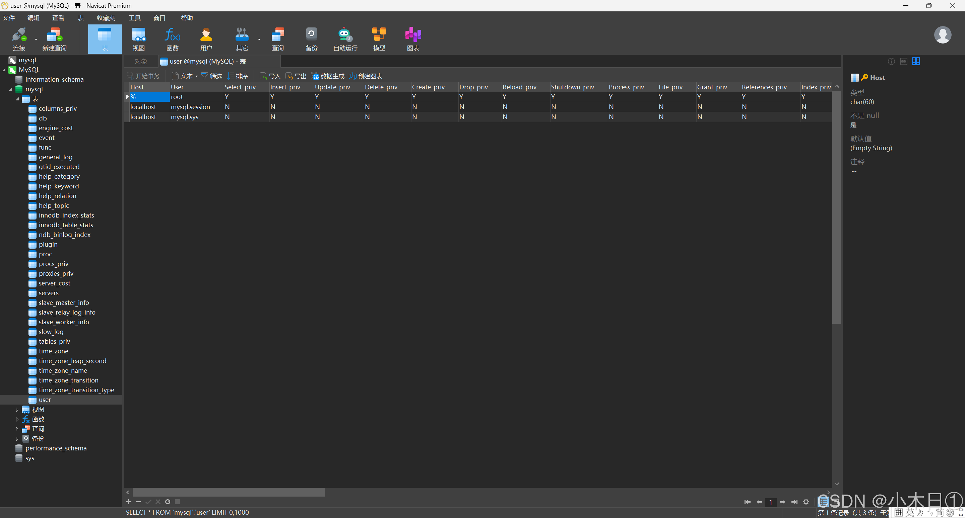Image resolution: width=965 pixels, height=518 pixels.
Task: Switch to grid view toggle
Action: coord(824,502)
